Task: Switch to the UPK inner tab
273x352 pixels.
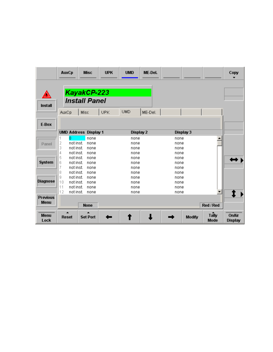Action: (109, 112)
